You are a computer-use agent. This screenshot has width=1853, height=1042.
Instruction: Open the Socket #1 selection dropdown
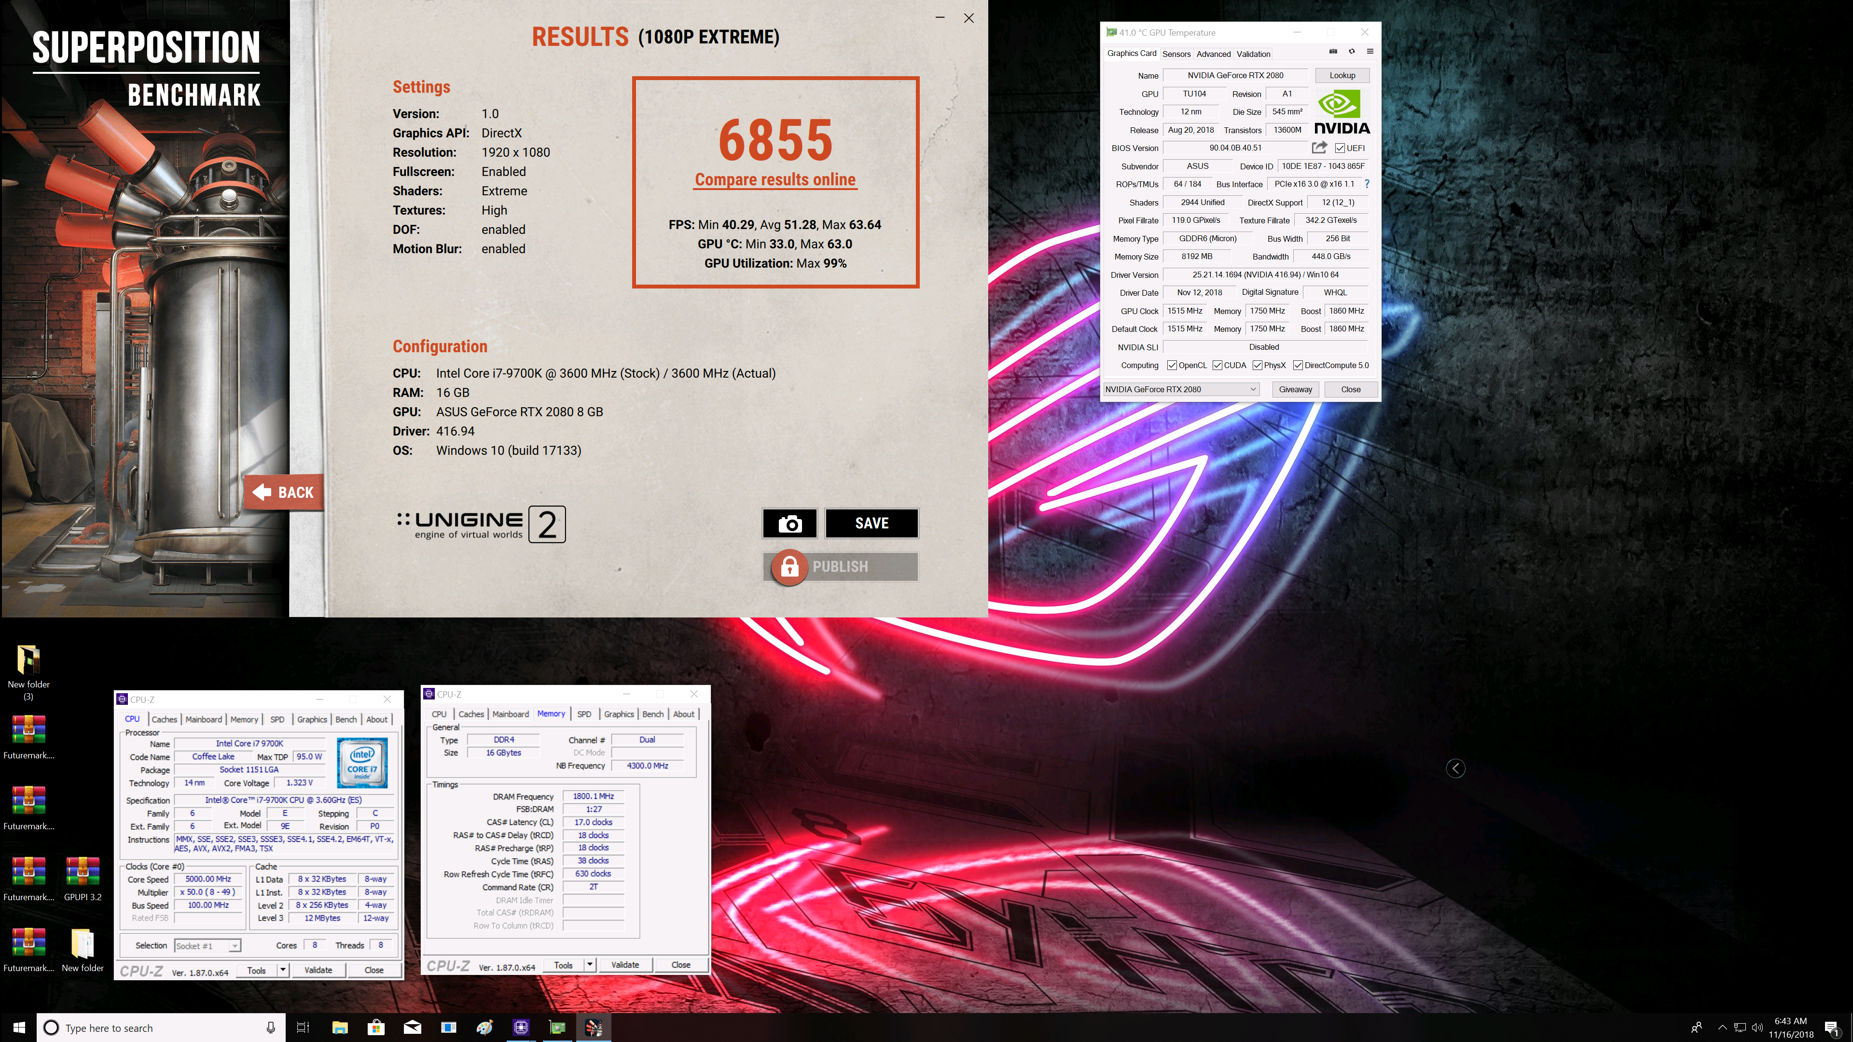207,946
